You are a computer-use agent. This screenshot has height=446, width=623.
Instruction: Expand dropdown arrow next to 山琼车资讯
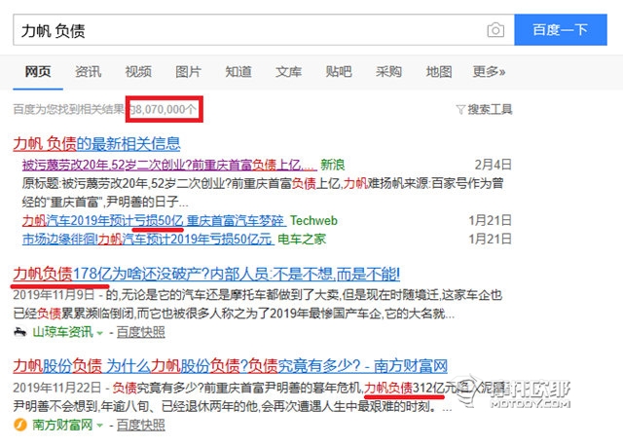[x=99, y=333]
